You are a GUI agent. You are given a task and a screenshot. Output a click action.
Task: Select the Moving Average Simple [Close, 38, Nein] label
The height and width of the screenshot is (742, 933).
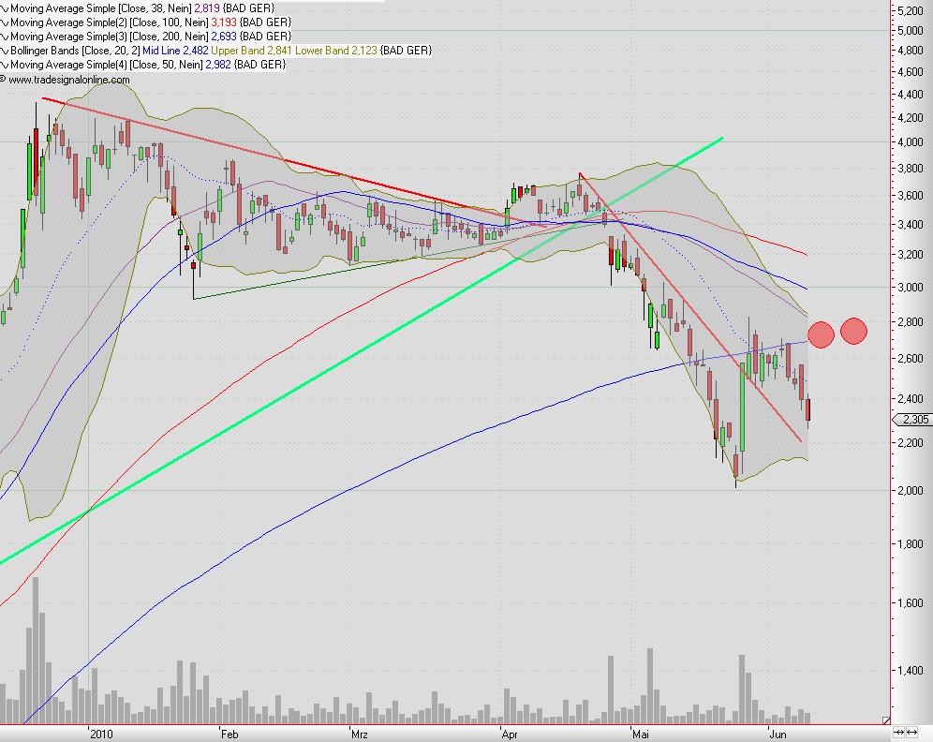[101, 8]
